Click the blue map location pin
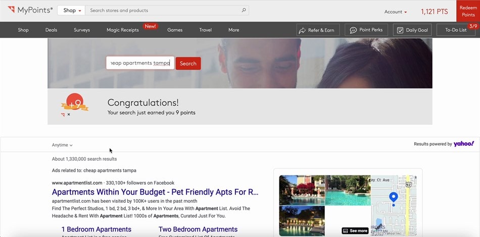 pyautogui.click(x=394, y=198)
